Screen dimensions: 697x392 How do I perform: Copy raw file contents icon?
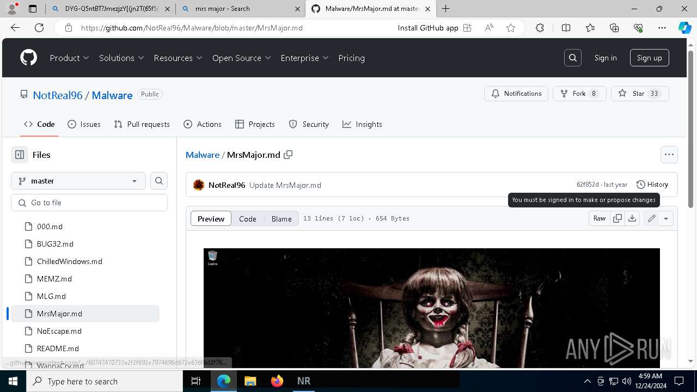(617, 218)
